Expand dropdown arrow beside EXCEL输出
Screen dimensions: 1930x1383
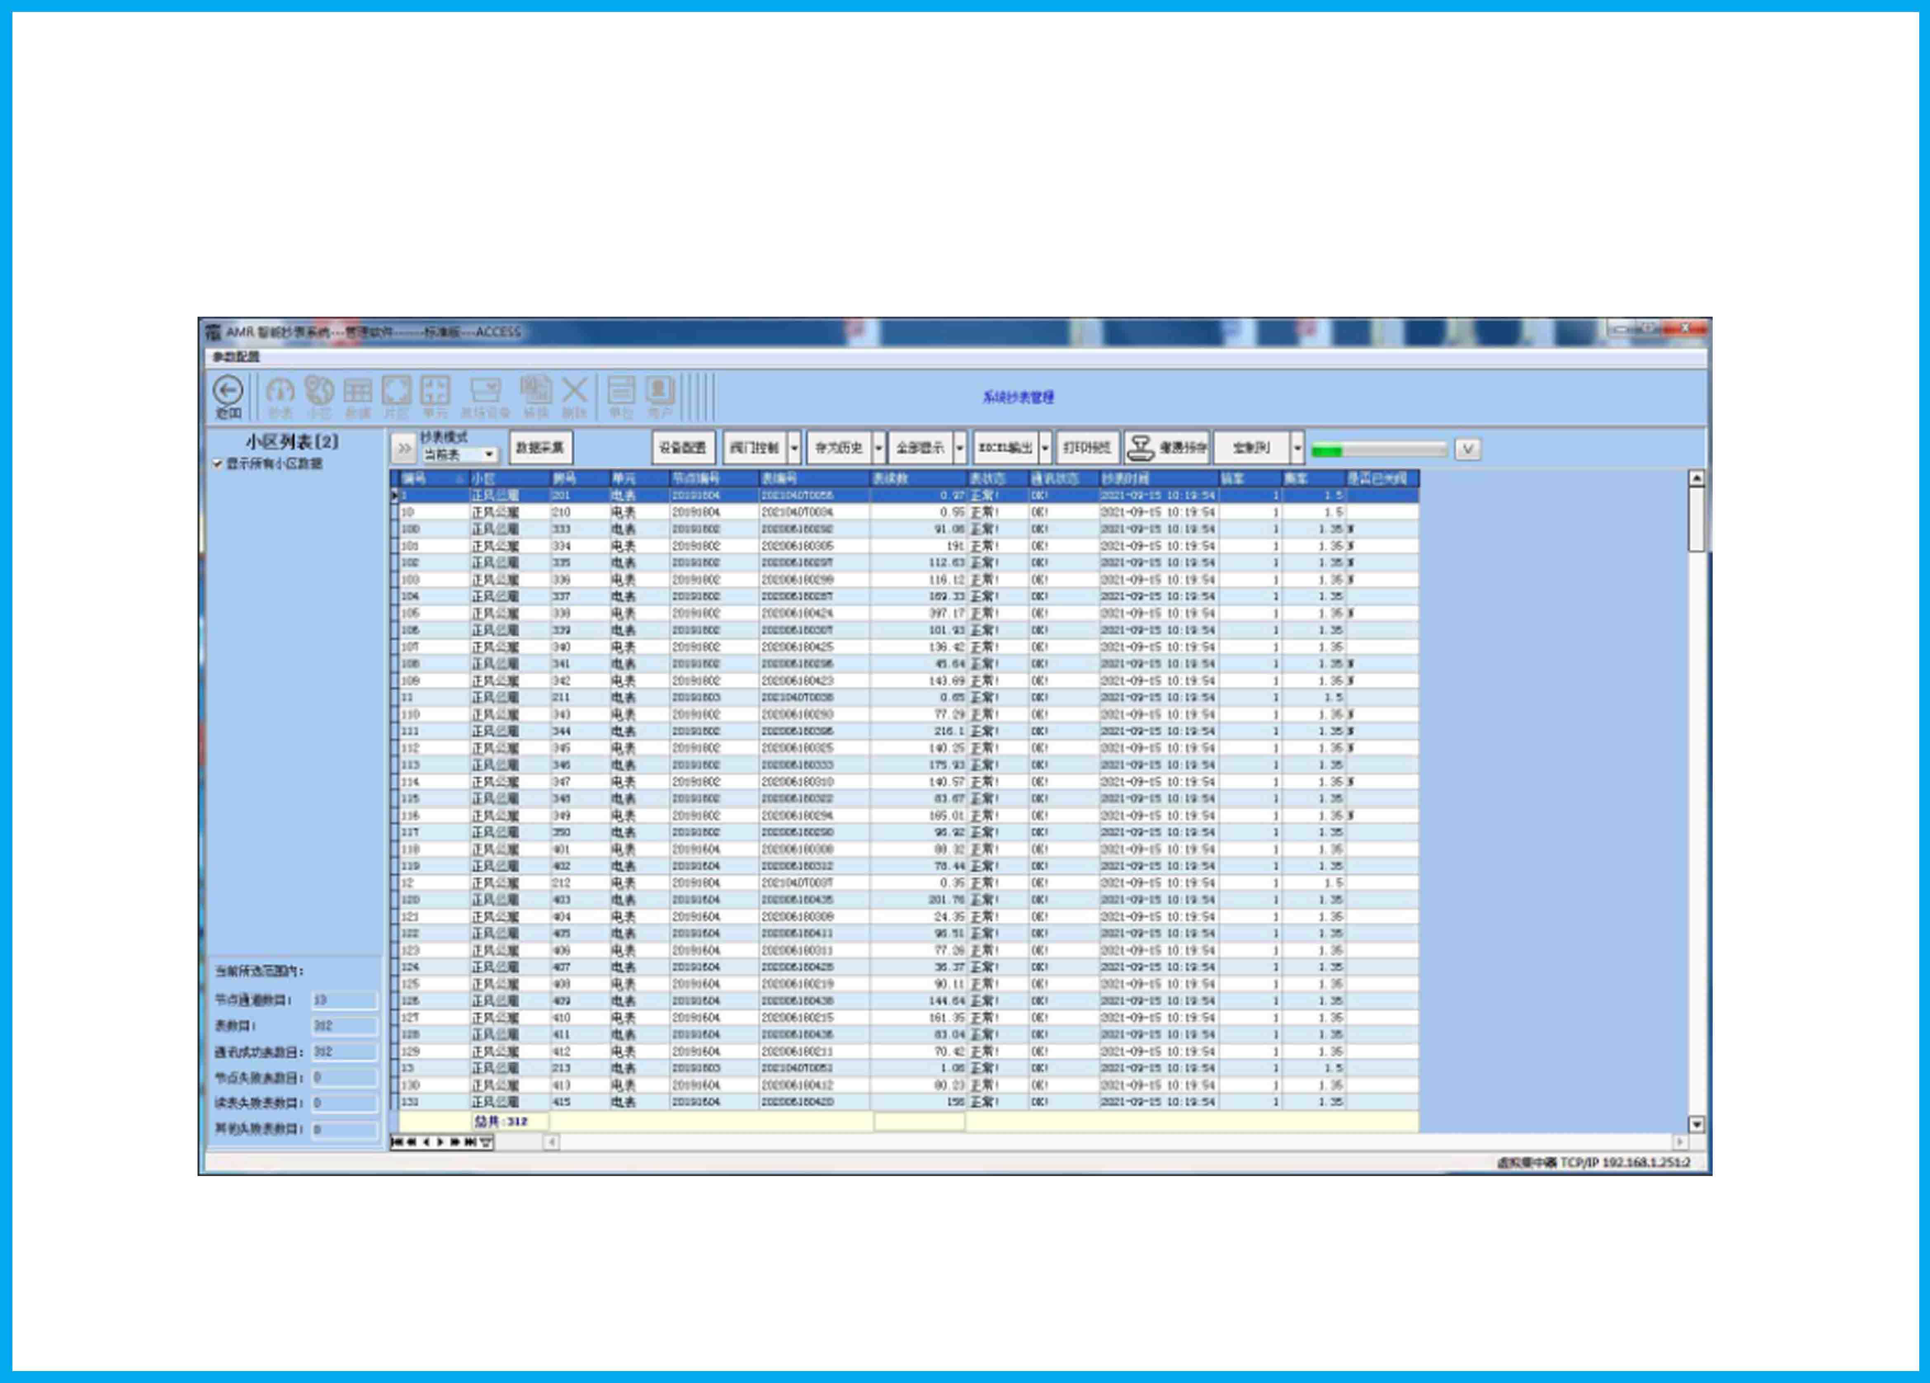tap(1045, 448)
